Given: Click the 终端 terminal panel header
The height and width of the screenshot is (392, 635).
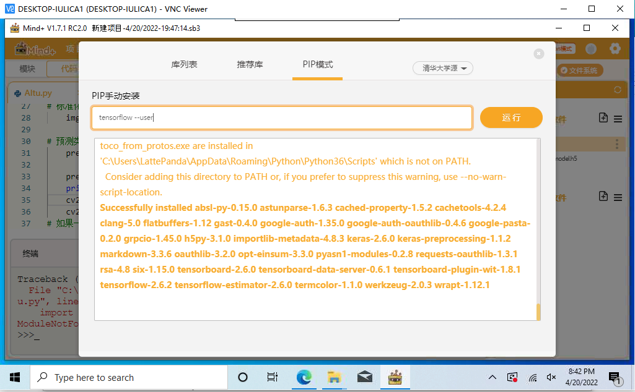Looking at the screenshot, I should click(x=30, y=254).
